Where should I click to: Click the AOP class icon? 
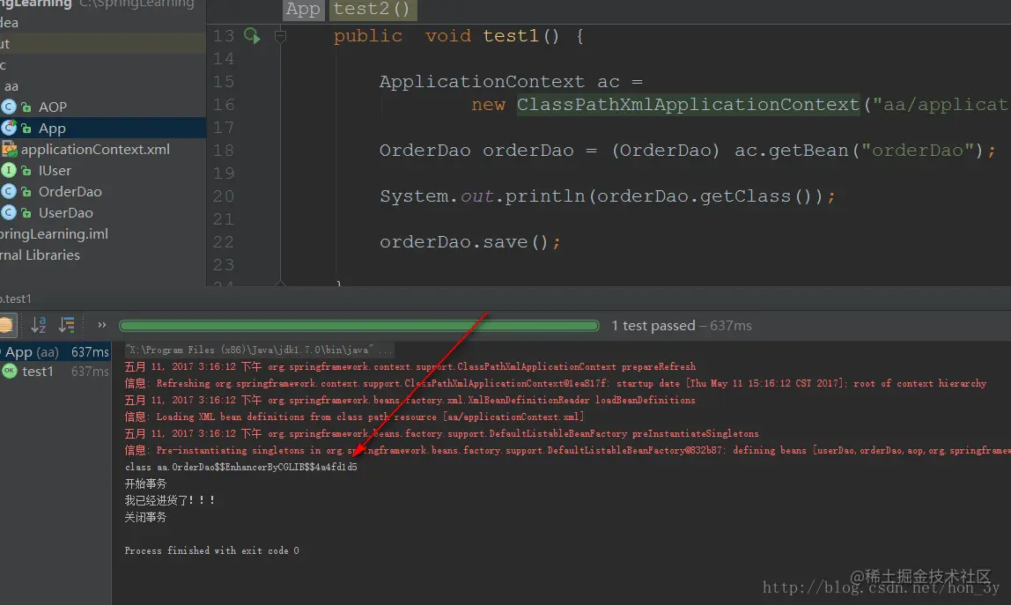[x=9, y=107]
